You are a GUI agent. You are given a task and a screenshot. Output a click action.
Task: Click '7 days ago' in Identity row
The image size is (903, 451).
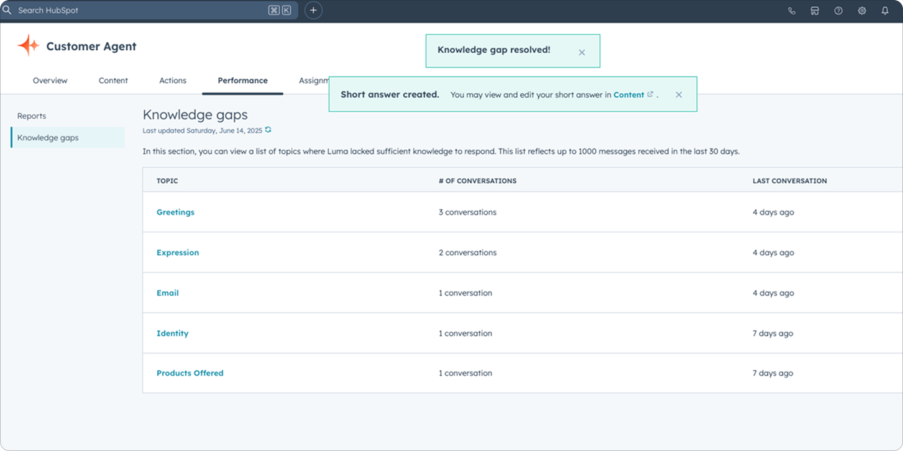point(772,334)
